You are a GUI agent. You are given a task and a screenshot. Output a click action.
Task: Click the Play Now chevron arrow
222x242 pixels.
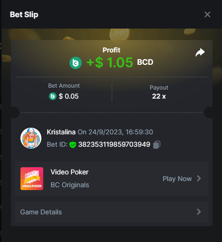[x=199, y=179]
